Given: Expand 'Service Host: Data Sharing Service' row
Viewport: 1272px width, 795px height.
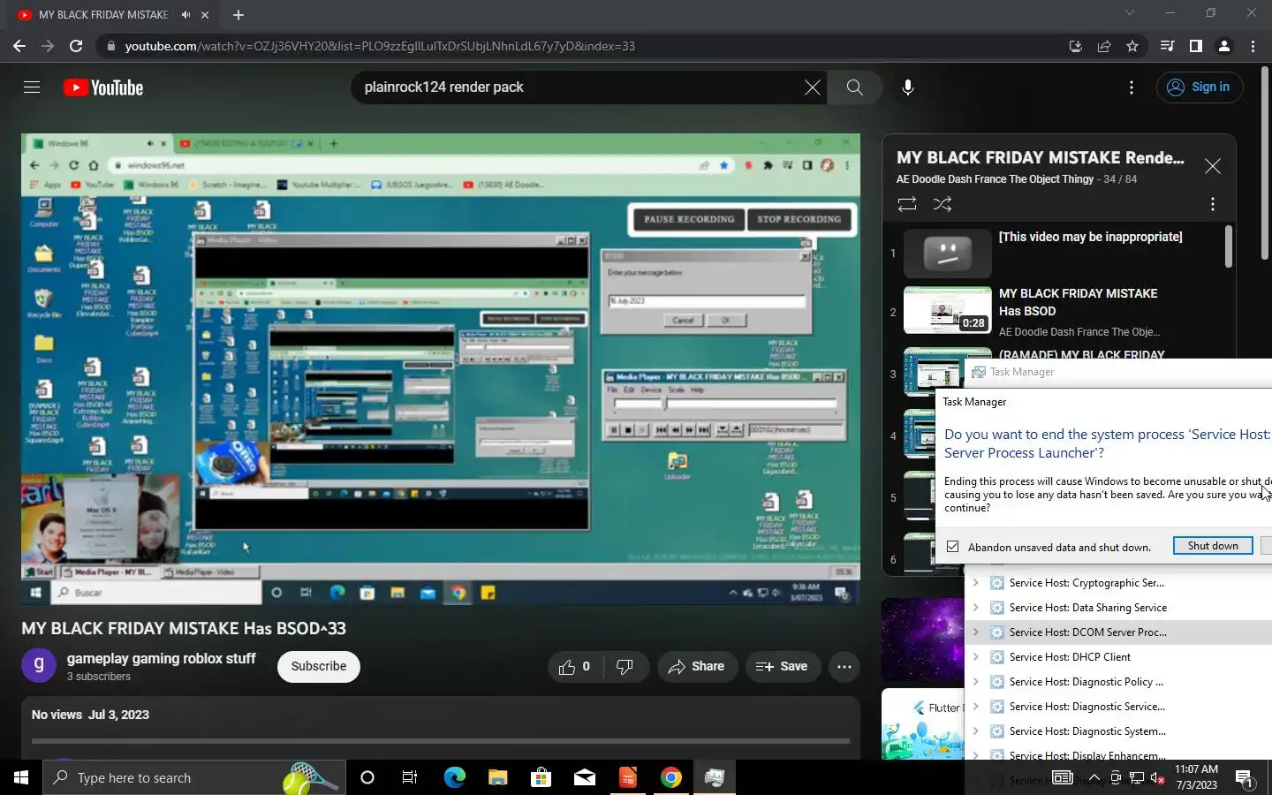Looking at the screenshot, I should coord(975,608).
